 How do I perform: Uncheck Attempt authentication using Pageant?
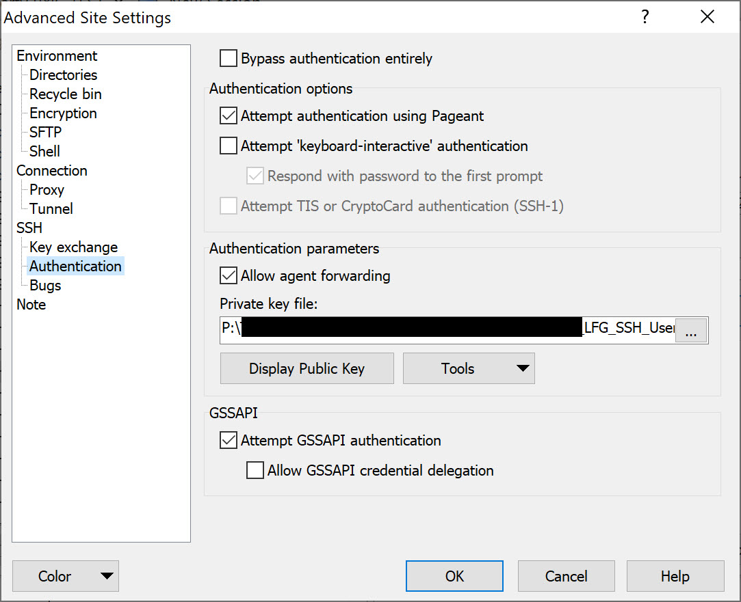pos(229,116)
